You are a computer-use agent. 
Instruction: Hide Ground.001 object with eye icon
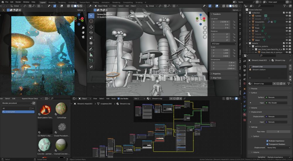point(287,22)
